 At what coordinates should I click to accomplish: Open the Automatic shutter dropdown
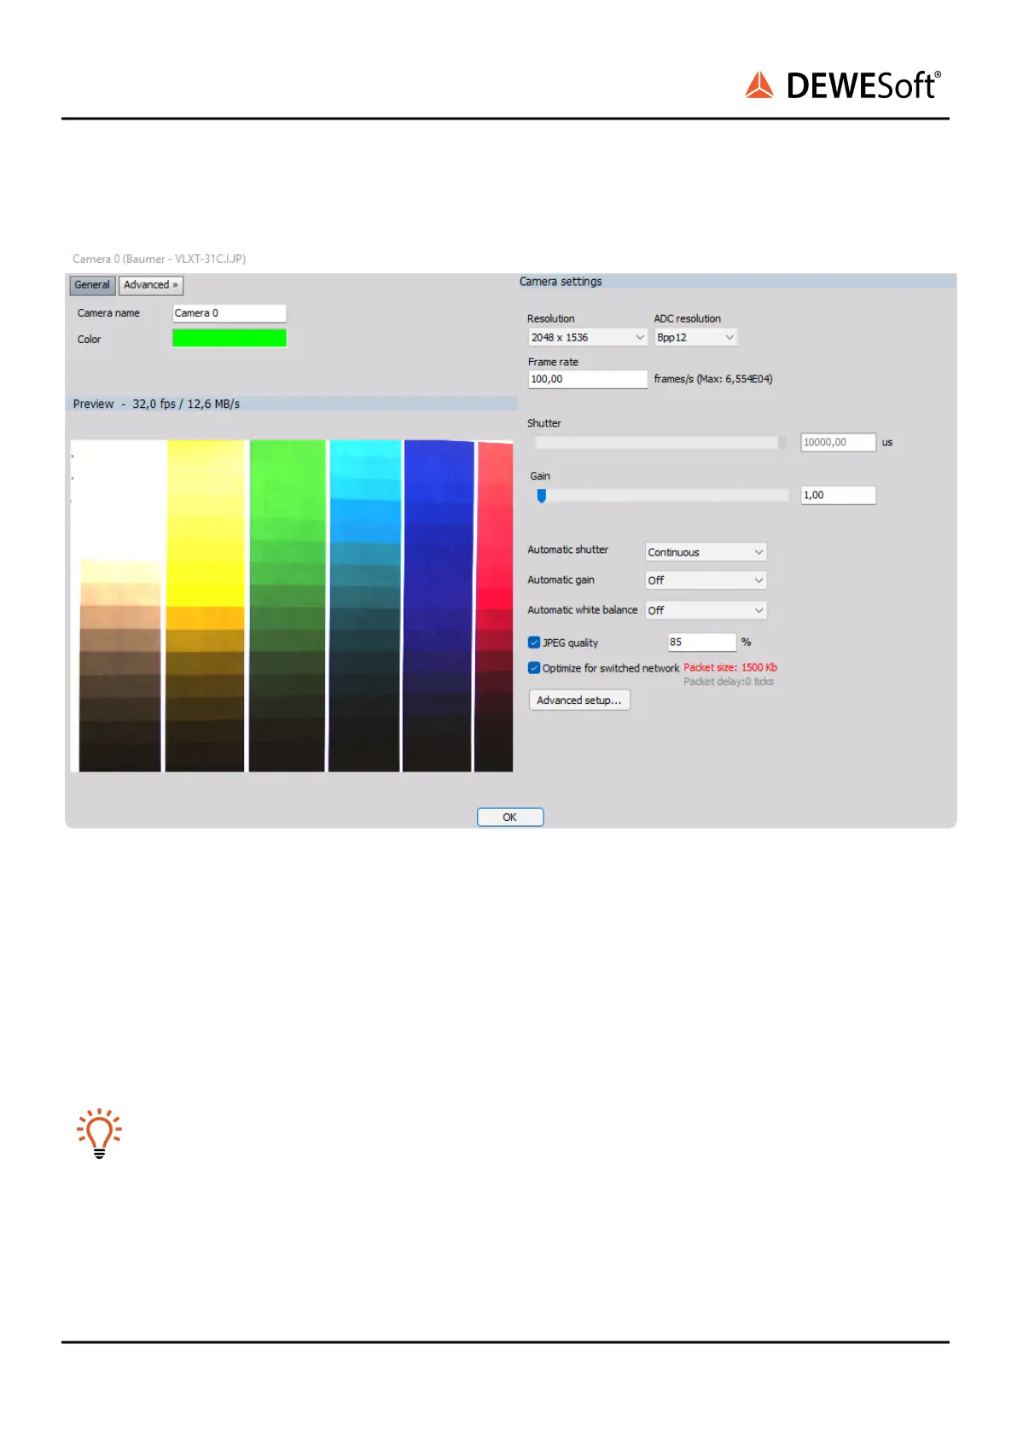coord(706,552)
